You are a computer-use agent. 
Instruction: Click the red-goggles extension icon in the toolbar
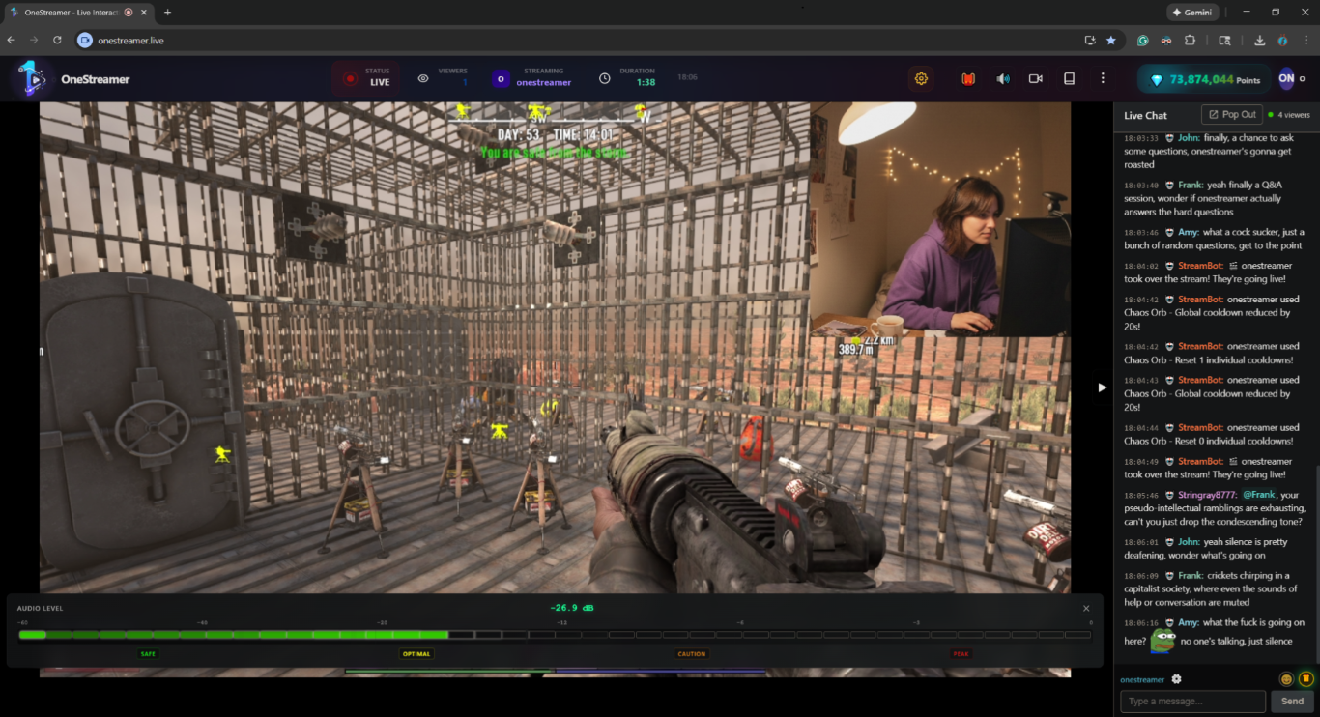coord(1166,41)
